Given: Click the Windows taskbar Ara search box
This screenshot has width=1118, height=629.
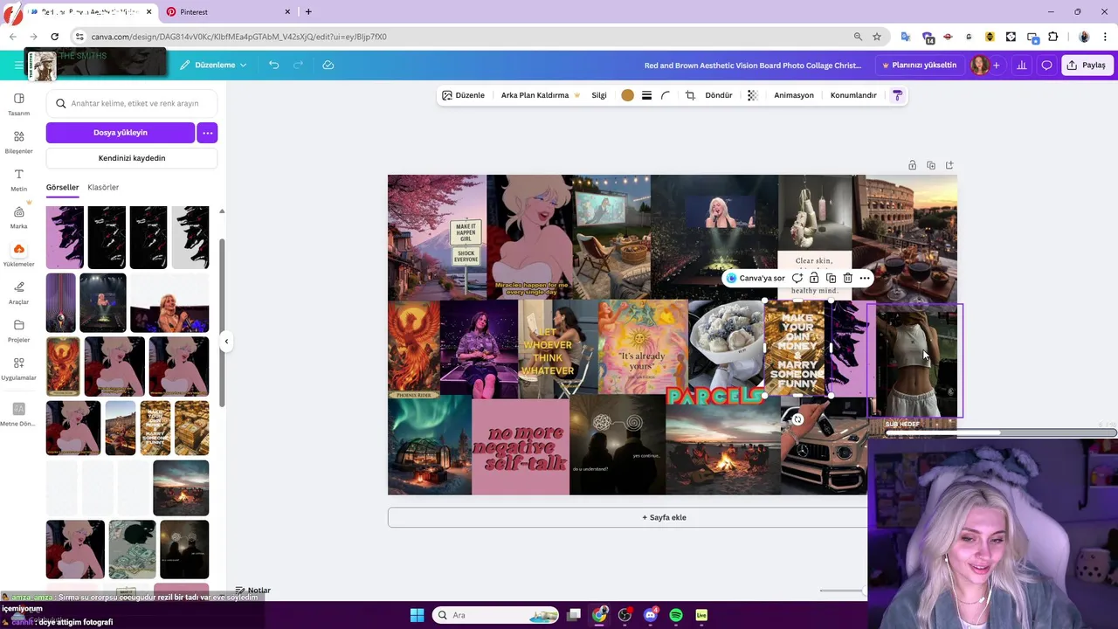Looking at the screenshot, I should click(x=496, y=615).
